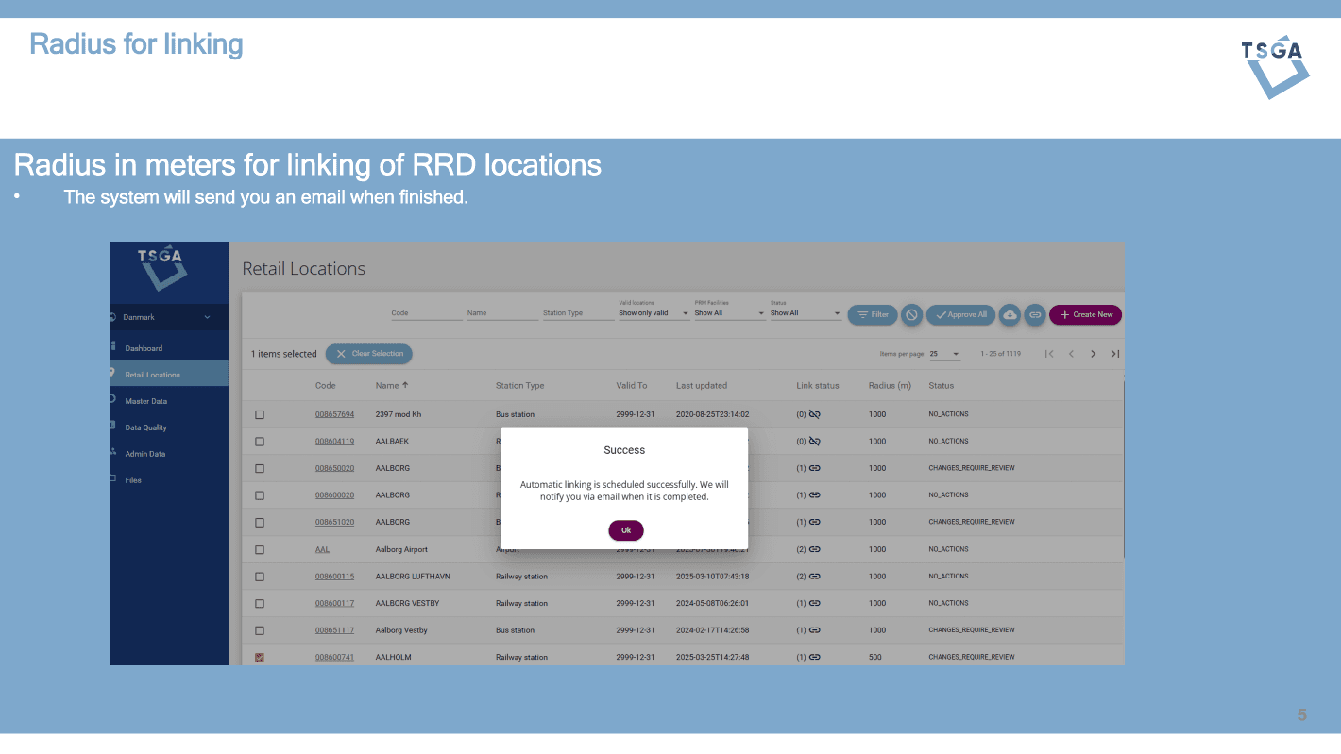
Task: Click the link icon button beside Create New
Action: (1034, 315)
